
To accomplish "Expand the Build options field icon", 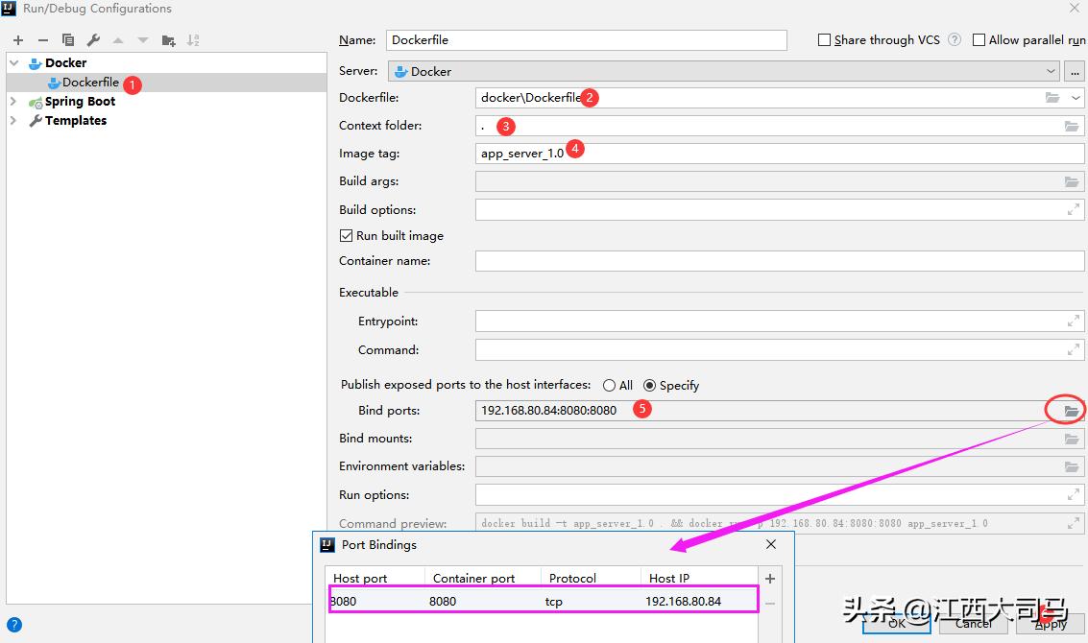I will (x=1073, y=209).
